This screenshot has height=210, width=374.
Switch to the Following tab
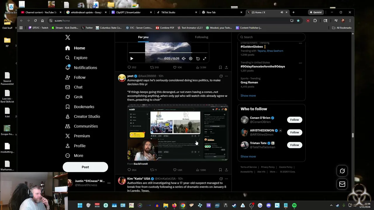pyautogui.click(x=202, y=37)
